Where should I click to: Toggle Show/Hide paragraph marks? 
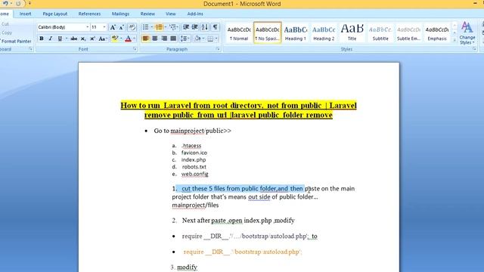(215, 27)
